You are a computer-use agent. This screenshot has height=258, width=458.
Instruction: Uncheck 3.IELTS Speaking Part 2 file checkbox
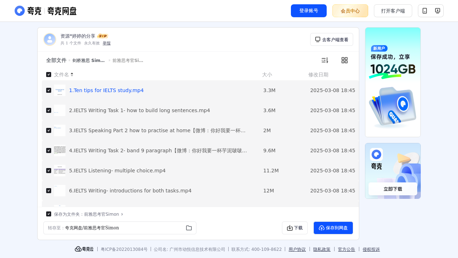coord(49,130)
